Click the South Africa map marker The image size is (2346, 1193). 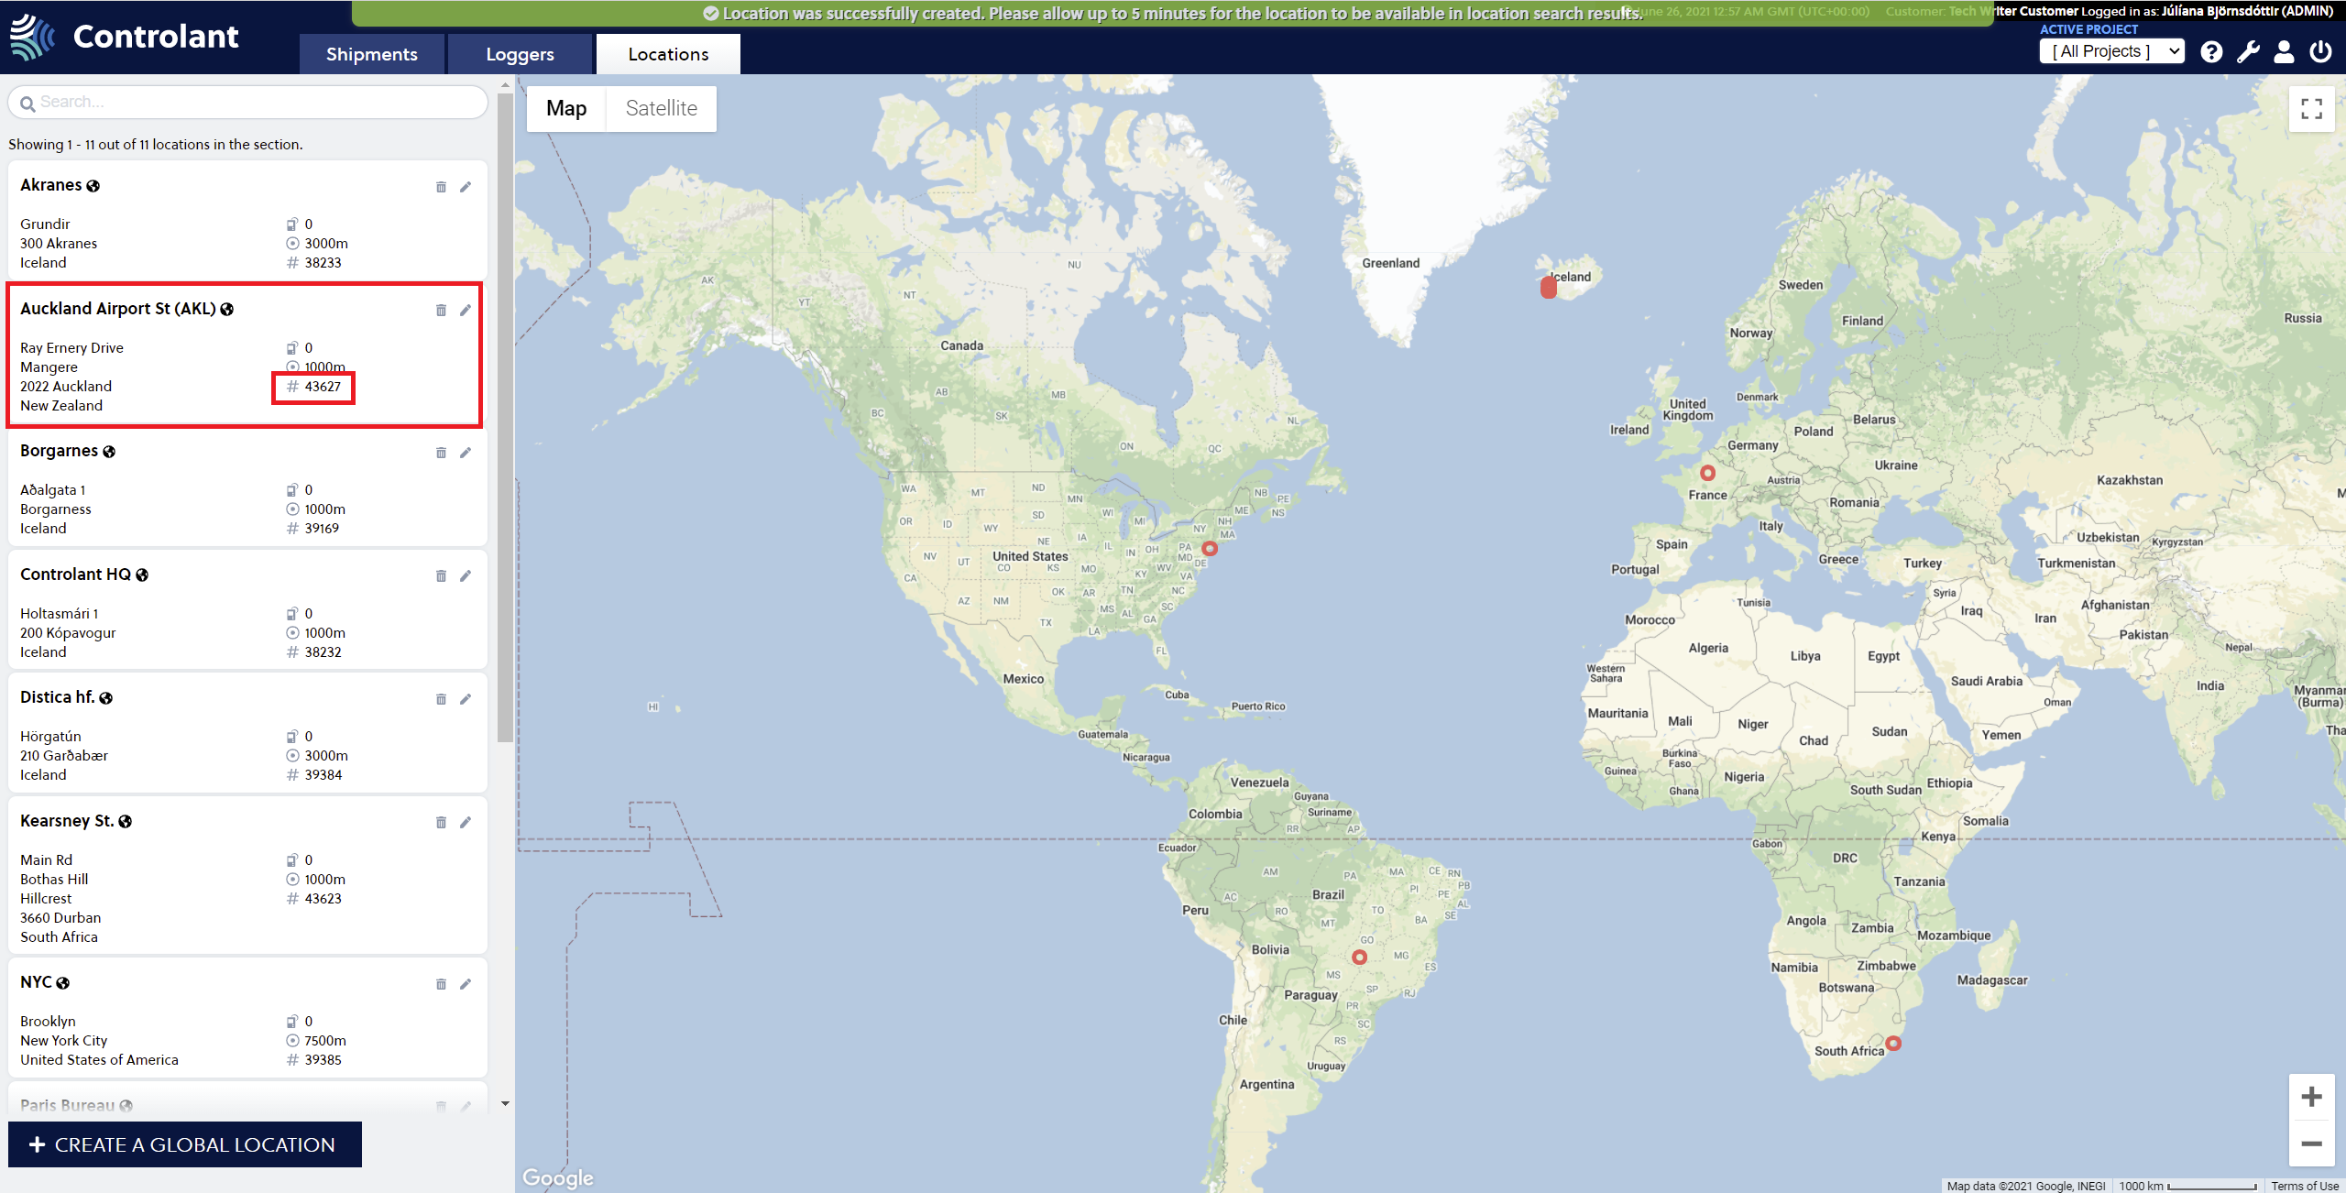(1893, 1044)
